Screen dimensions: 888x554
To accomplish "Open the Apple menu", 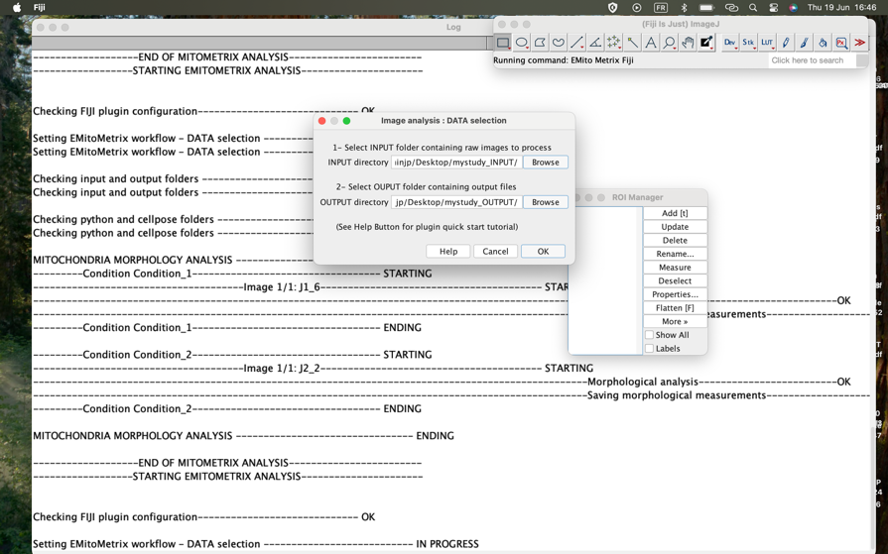I will pyautogui.click(x=17, y=7).
